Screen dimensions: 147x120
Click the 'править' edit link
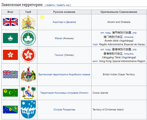point(50,5)
